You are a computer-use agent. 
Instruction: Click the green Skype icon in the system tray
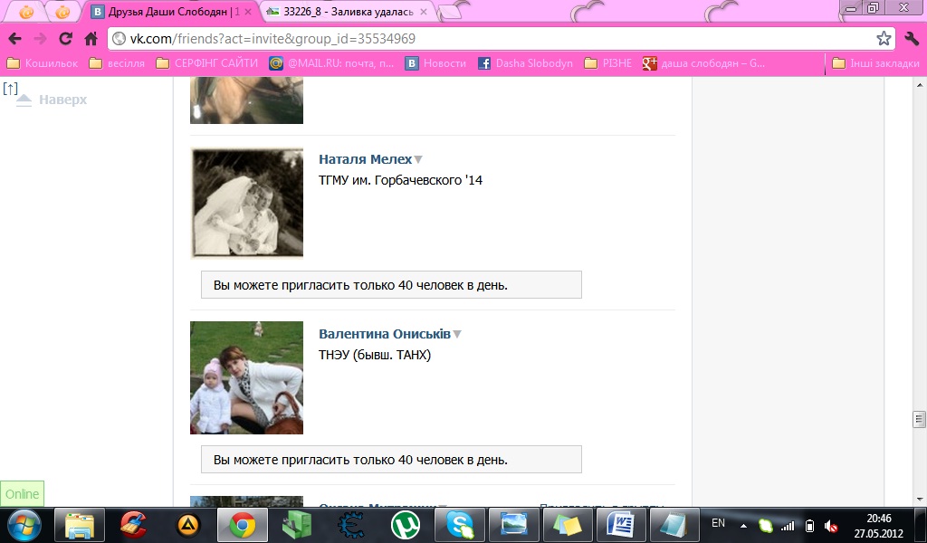(766, 525)
